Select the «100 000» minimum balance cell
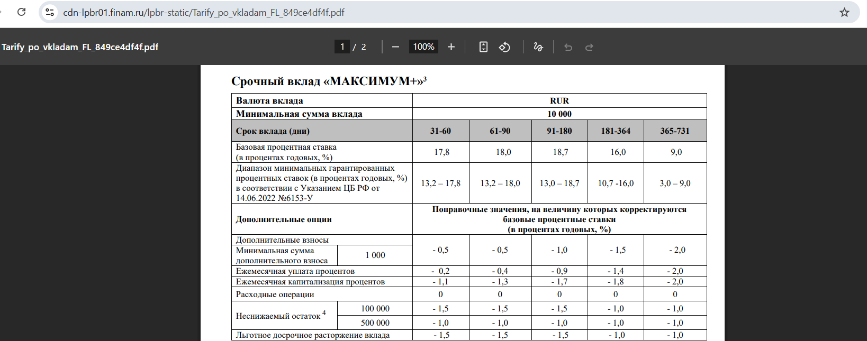This screenshot has width=867, height=341. [375, 309]
